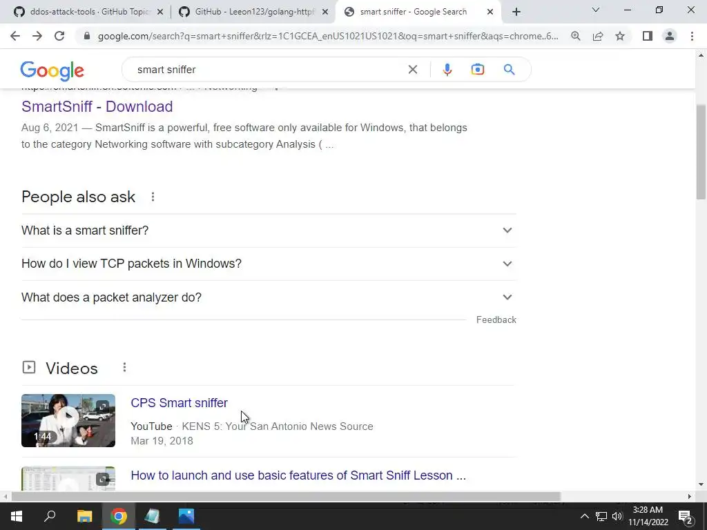Open 'How to launch and use basic features' video
Image resolution: width=707 pixels, height=530 pixels.
tap(298, 475)
